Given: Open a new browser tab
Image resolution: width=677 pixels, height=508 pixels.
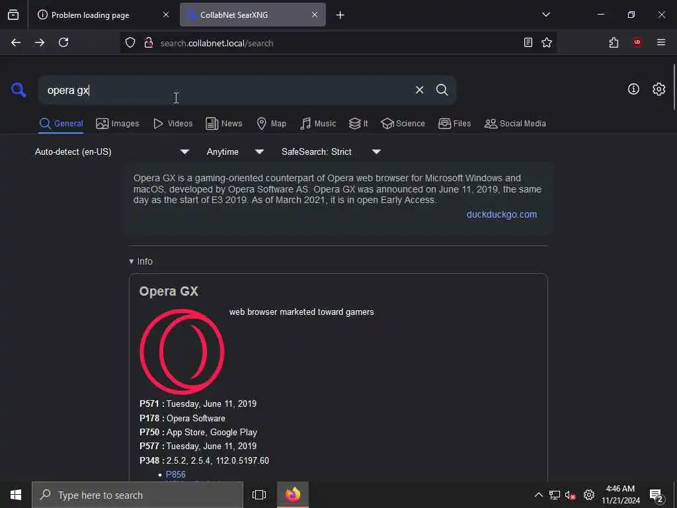Looking at the screenshot, I should [x=340, y=15].
